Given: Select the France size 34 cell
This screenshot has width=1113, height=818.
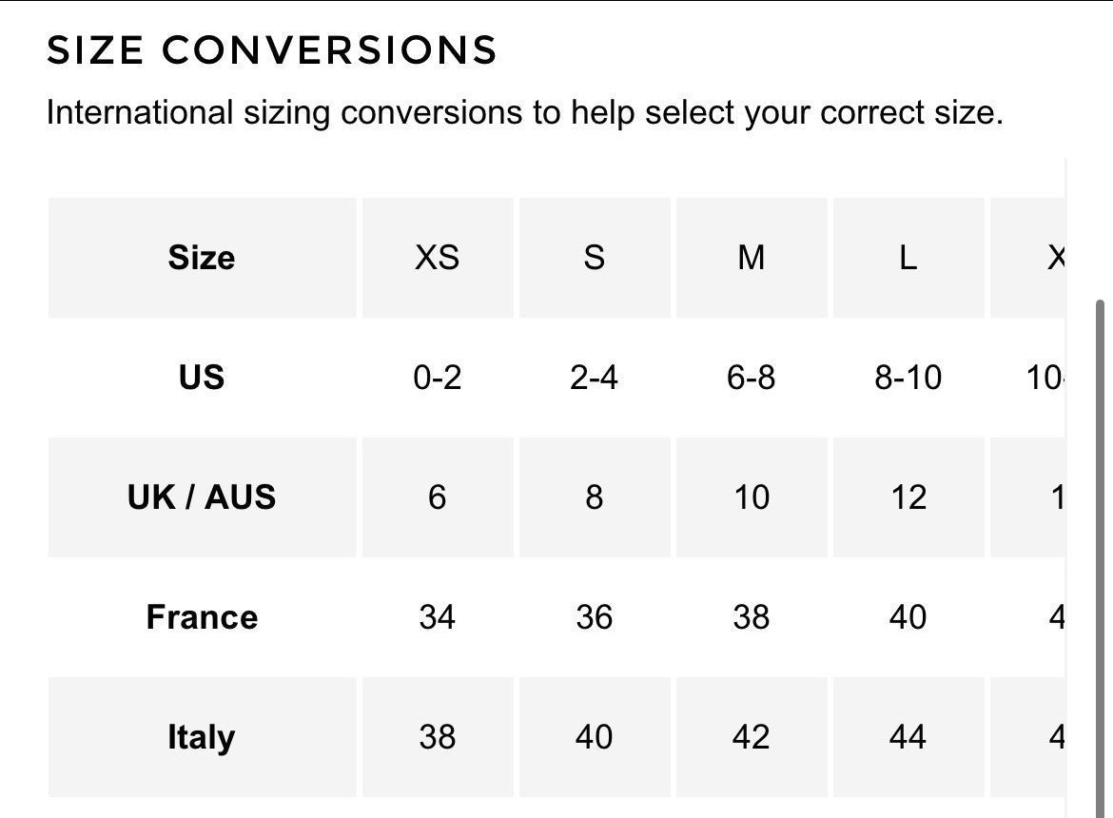Looking at the screenshot, I should point(437,617).
